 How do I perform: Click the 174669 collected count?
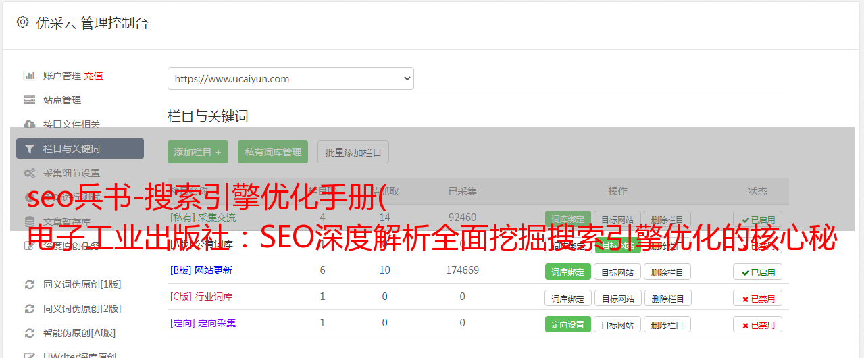coord(463,270)
